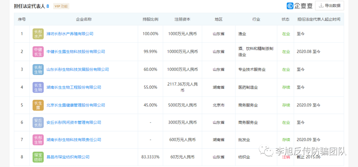Open 山东长彤生物科技发展股份有限公司 link
Screen dimensions: 358x167
[78, 70]
